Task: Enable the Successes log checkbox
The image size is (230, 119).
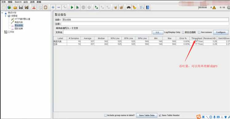Action: [x=199, y=32]
